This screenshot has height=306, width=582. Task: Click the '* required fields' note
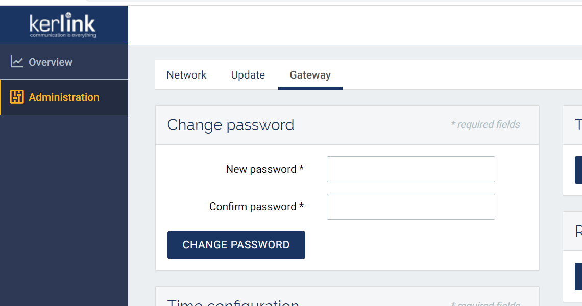click(485, 125)
